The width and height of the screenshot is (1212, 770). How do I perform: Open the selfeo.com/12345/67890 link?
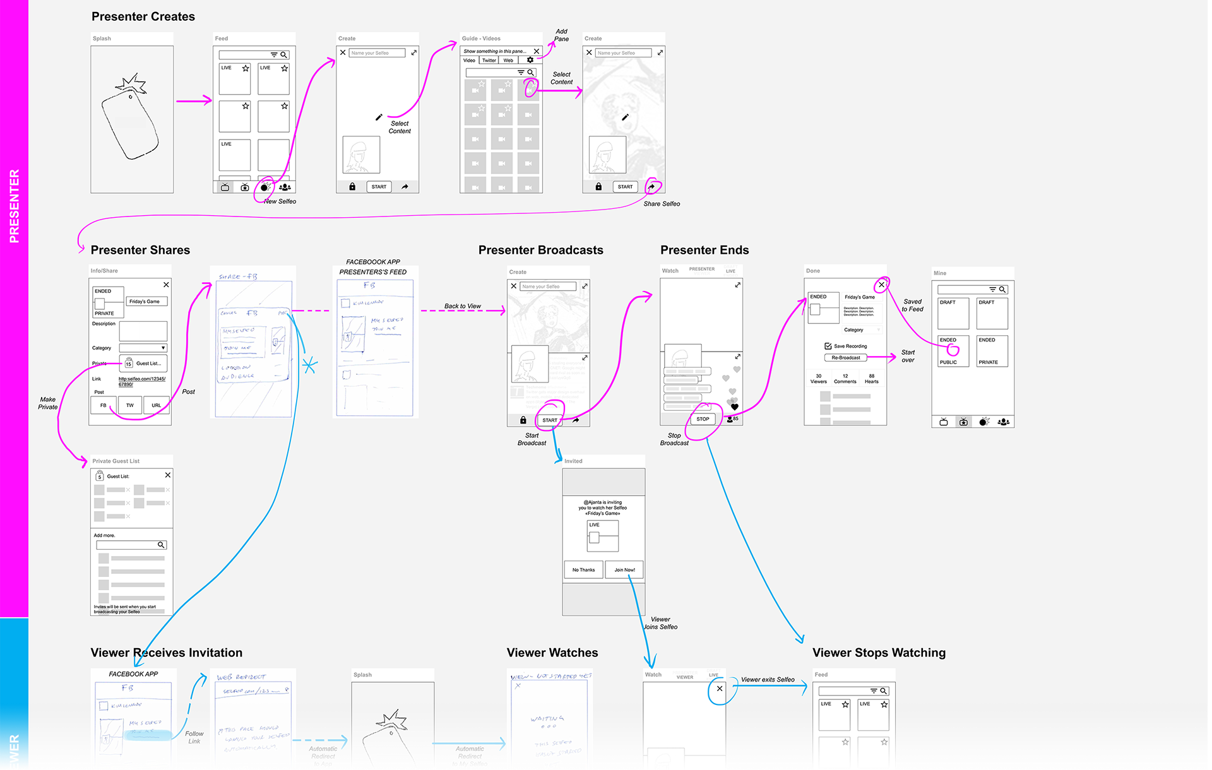click(142, 381)
